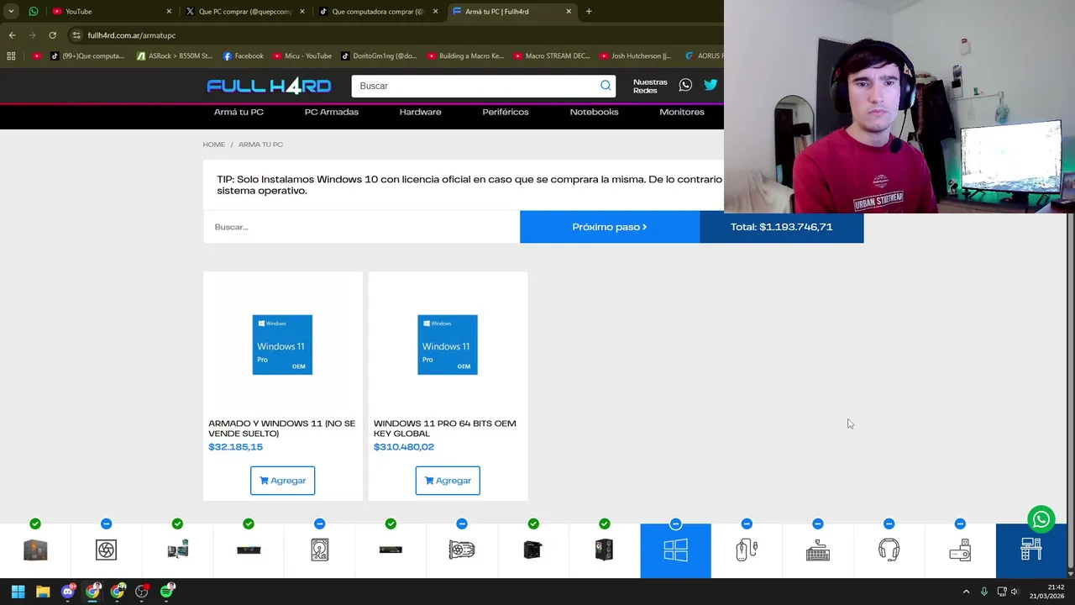Open Spotify from the taskbar
The image size is (1075, 605).
167,592
